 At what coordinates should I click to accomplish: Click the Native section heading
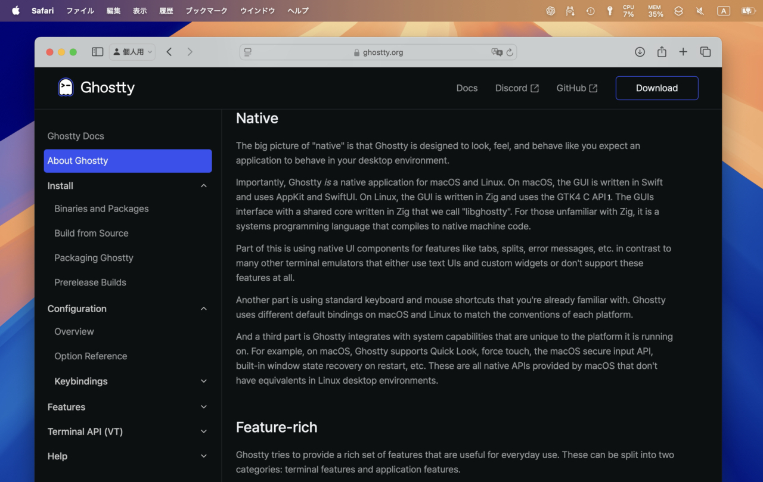[x=257, y=118]
